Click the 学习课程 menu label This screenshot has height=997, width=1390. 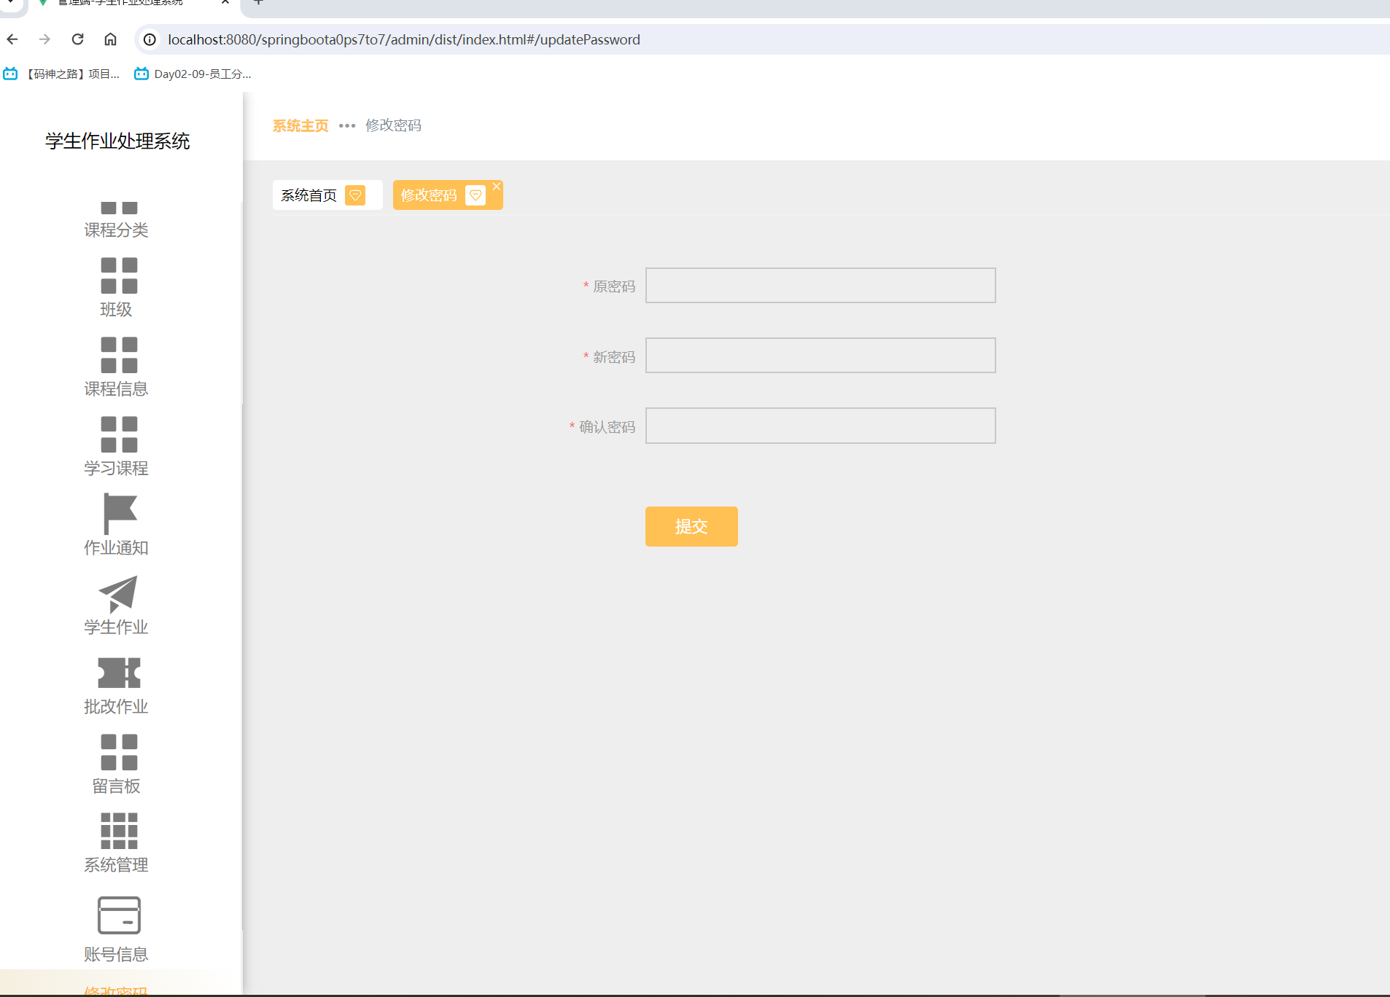tap(116, 469)
